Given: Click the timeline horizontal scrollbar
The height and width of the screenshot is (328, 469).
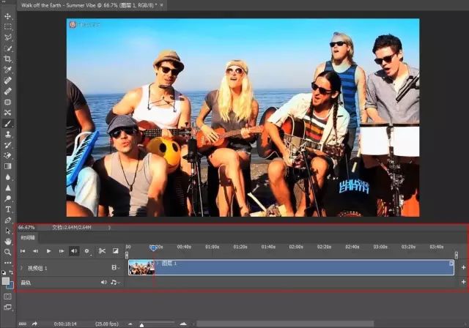Looking at the screenshot, I should (x=285, y=324).
